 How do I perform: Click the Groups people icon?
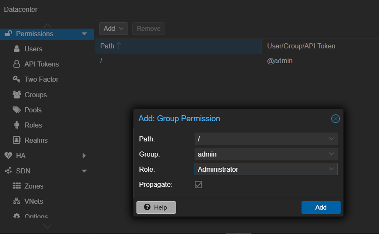17,95
